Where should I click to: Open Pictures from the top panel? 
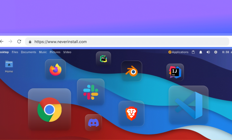pyautogui.click(x=55, y=52)
